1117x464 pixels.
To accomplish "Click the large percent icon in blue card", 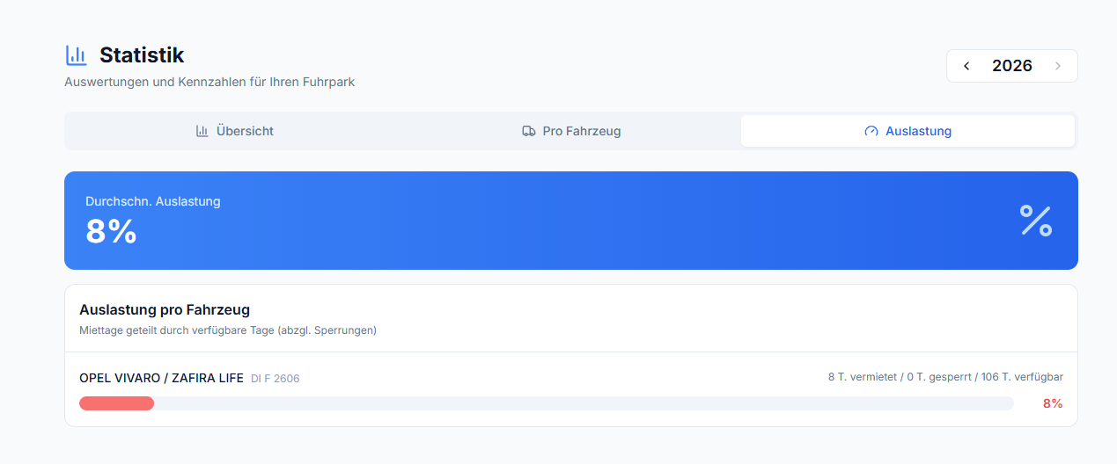I will (x=1036, y=221).
